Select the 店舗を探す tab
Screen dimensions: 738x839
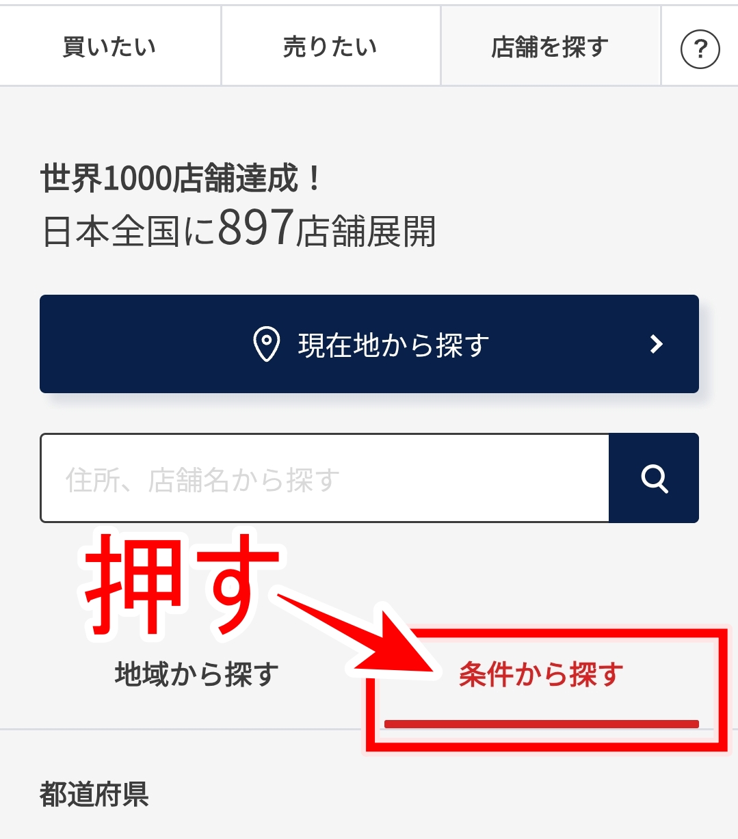[x=550, y=46]
